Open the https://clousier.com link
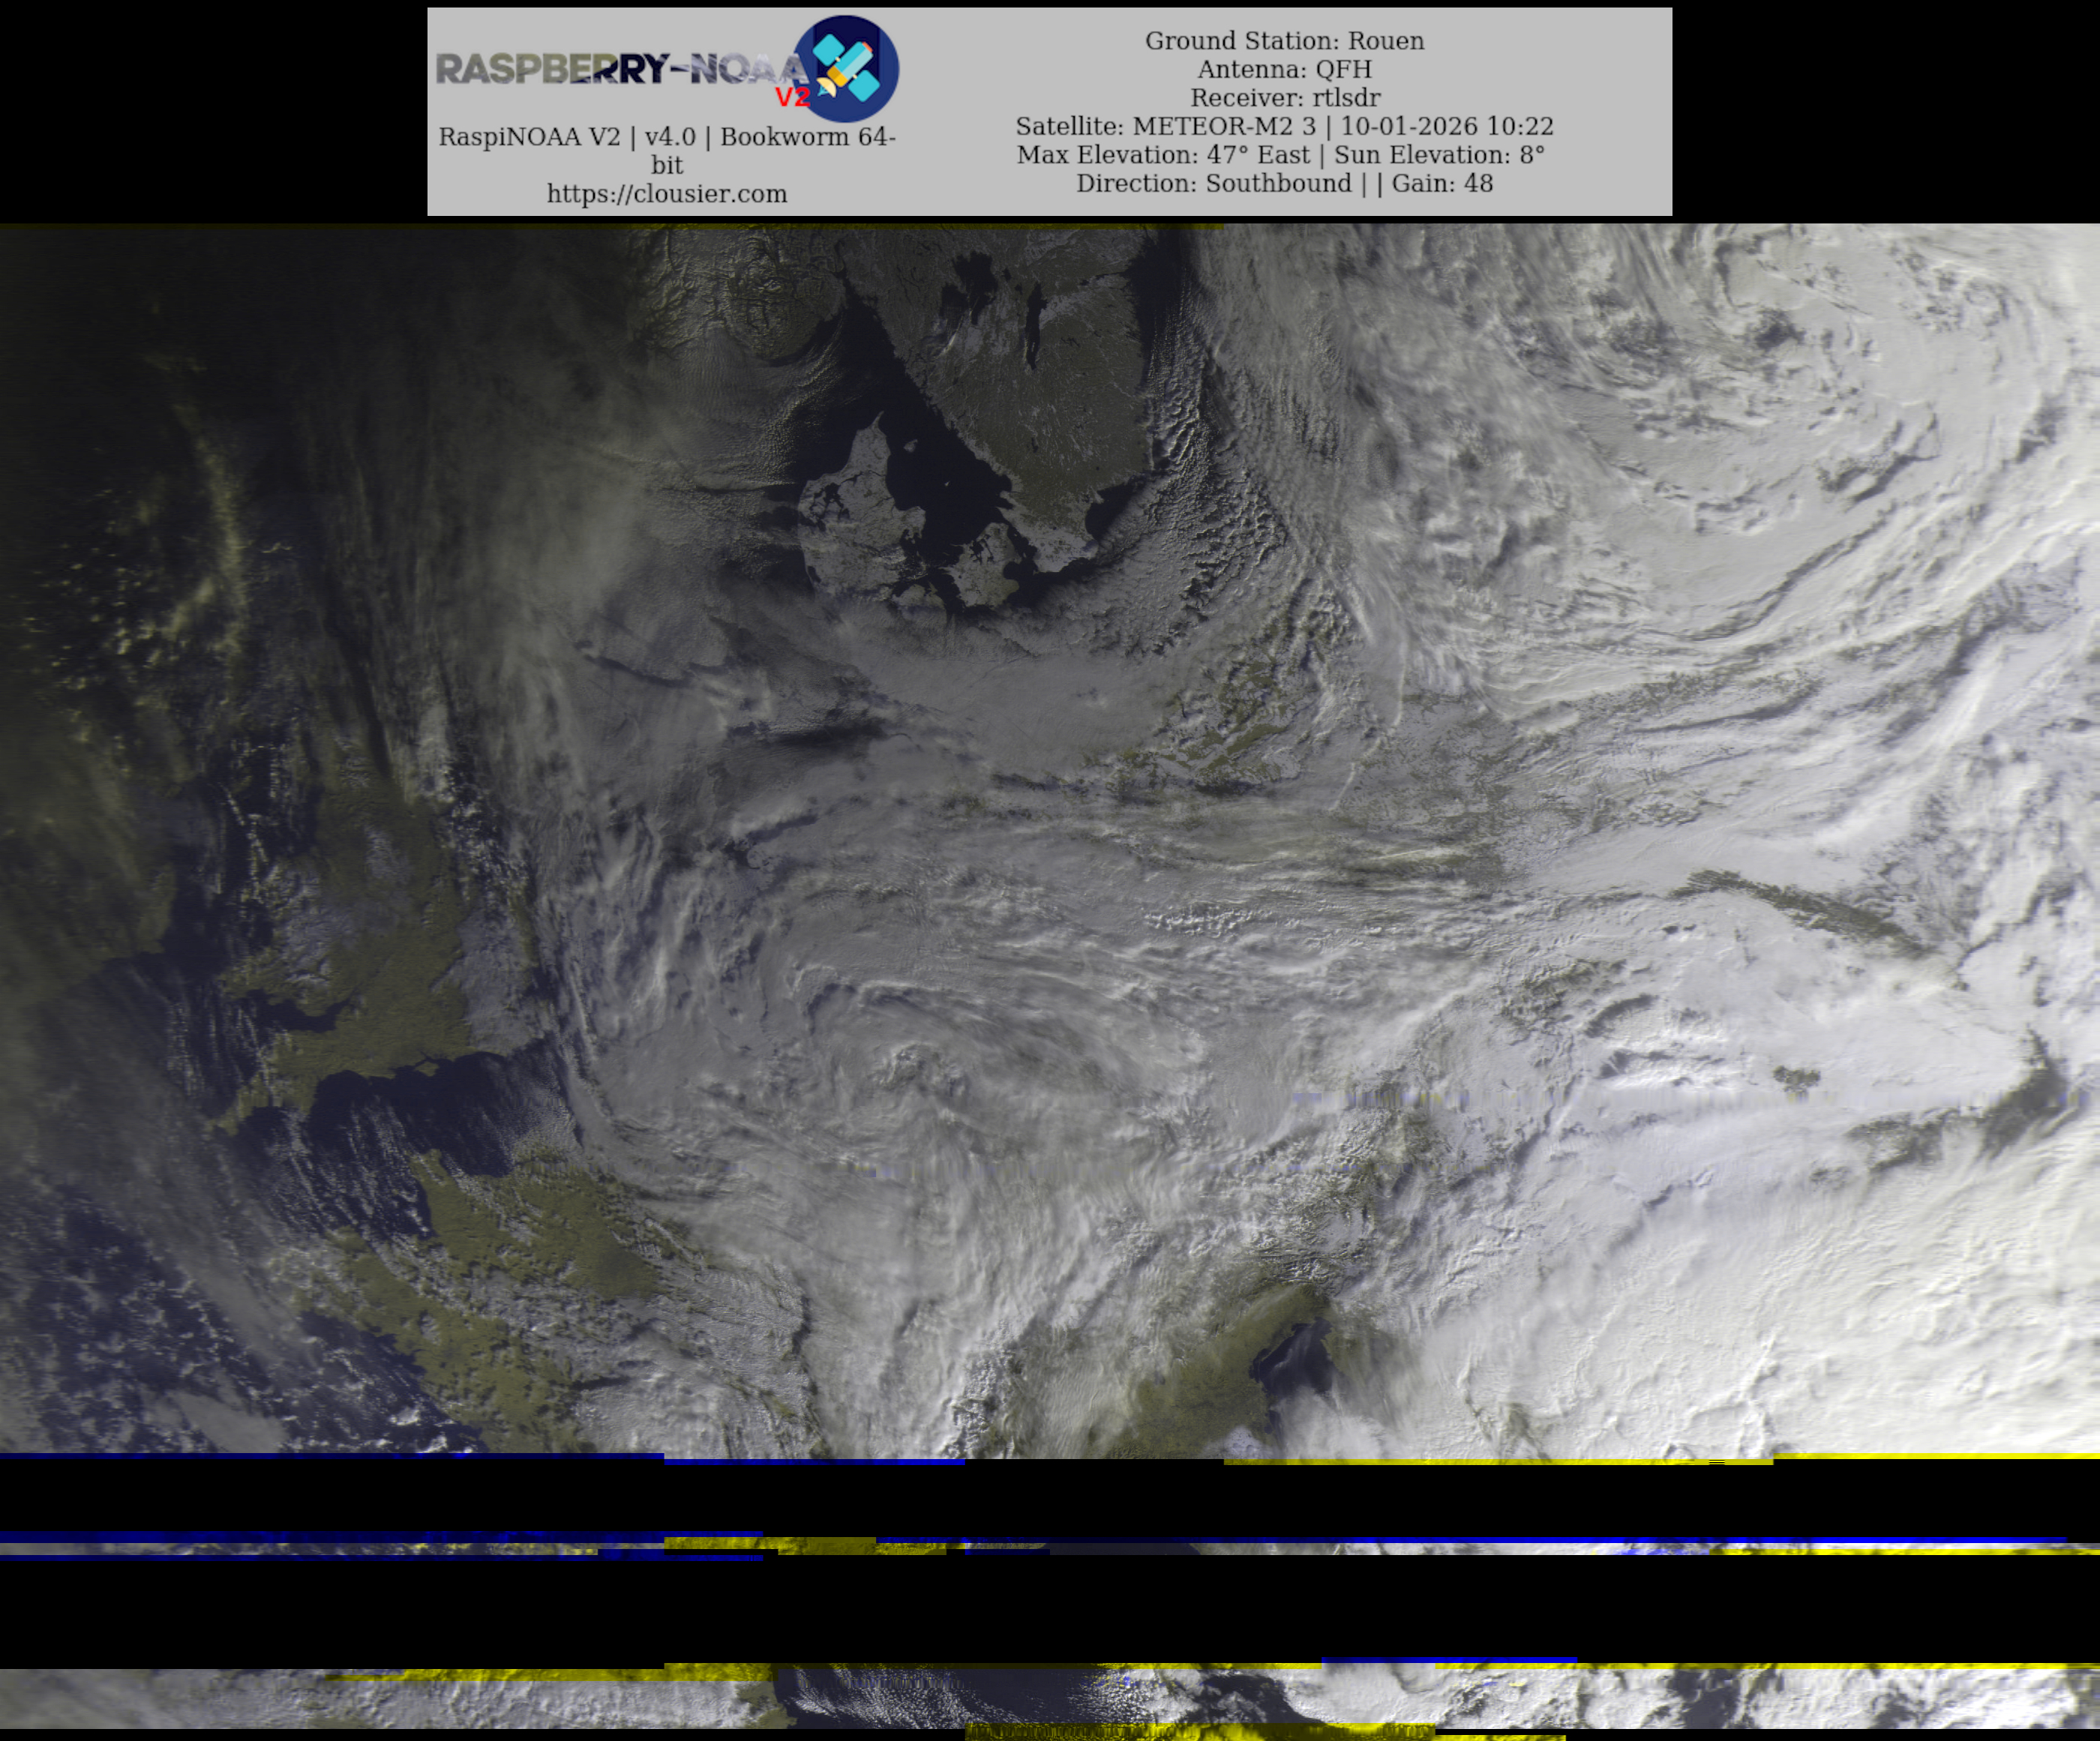Screen dimensions: 2100x1741 667,194
